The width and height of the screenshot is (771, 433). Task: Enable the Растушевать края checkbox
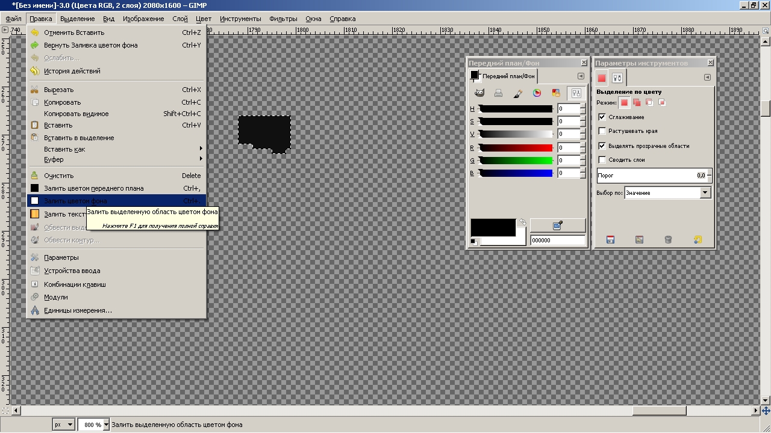pyautogui.click(x=602, y=131)
